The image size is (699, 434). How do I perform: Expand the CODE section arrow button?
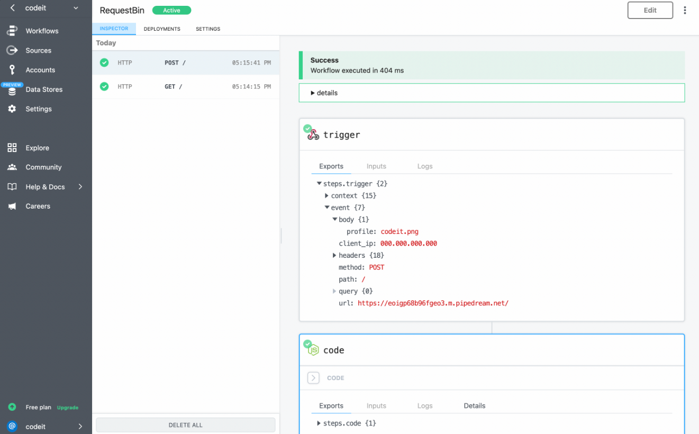tap(313, 378)
